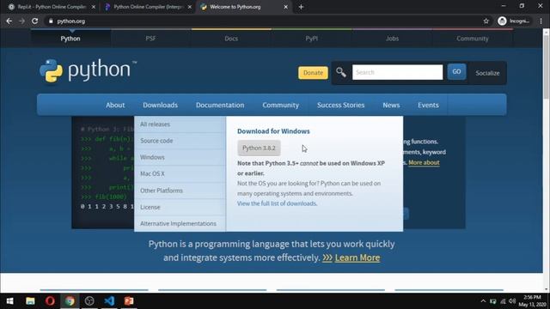Follow the Learn More link

click(x=357, y=257)
